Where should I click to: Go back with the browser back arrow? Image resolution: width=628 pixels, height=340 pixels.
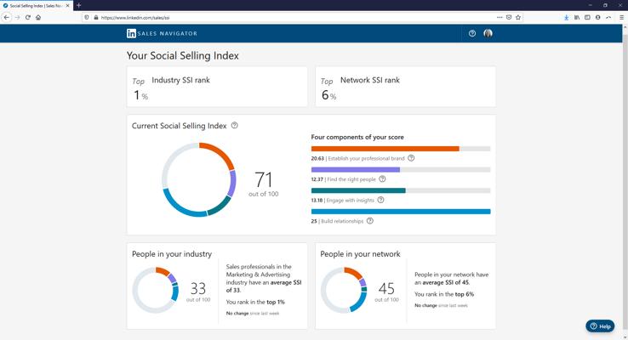pyautogui.click(x=7, y=17)
